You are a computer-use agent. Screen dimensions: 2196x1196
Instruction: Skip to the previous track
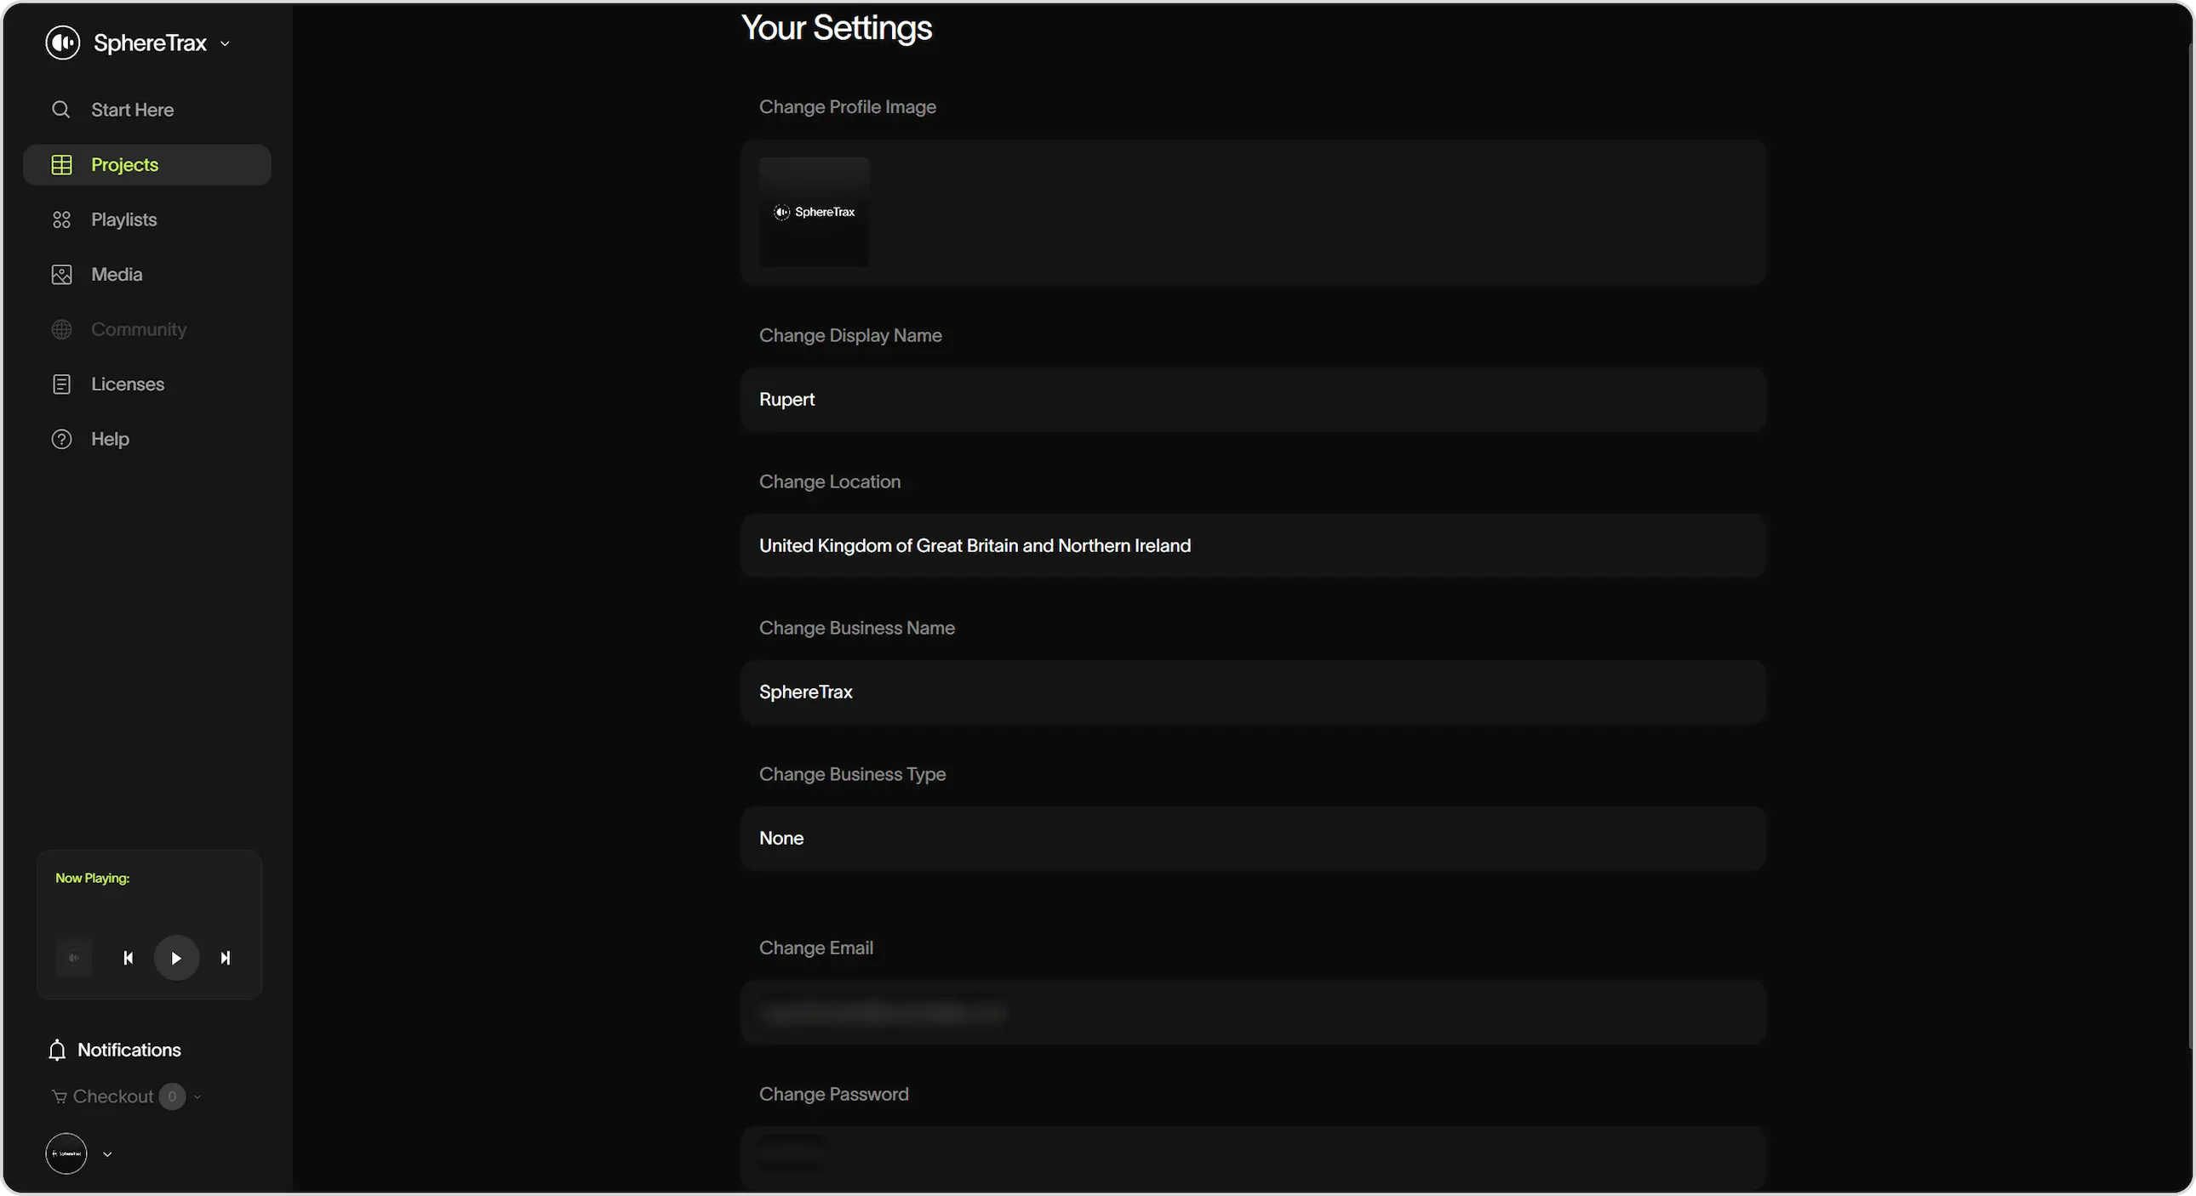click(x=128, y=959)
